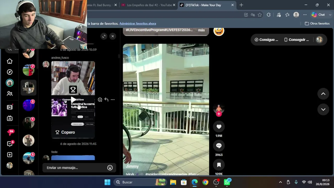Expand the chat panel to full size

click(x=104, y=36)
